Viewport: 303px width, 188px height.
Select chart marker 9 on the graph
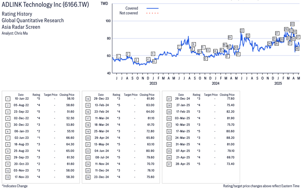[x=194, y=44]
